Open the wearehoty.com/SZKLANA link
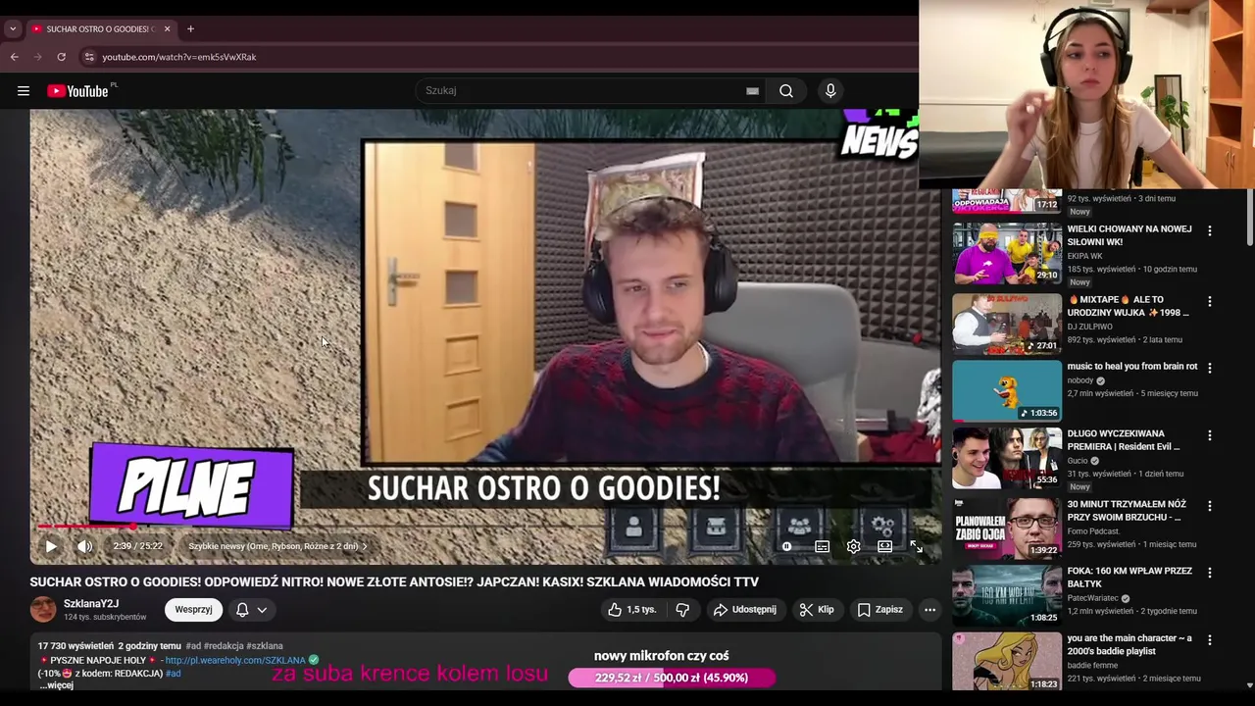Image resolution: width=1255 pixels, height=706 pixels. pyautogui.click(x=235, y=661)
